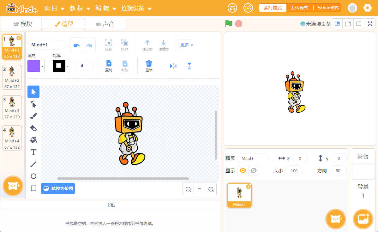This screenshot has width=378, height=232.
Task: Click the green flag to run
Action: pyautogui.click(x=229, y=24)
